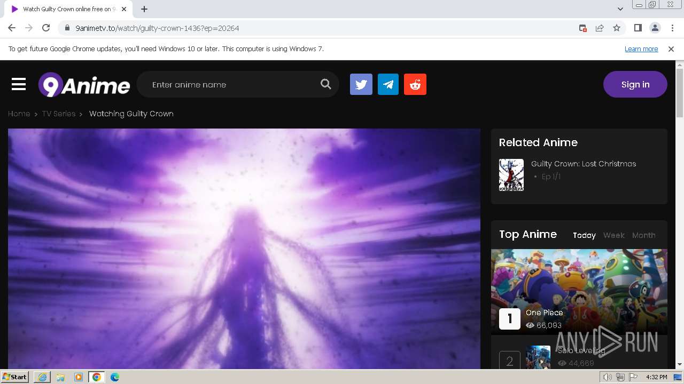Go to Home breadcrumb
This screenshot has height=384, width=684.
click(19, 114)
